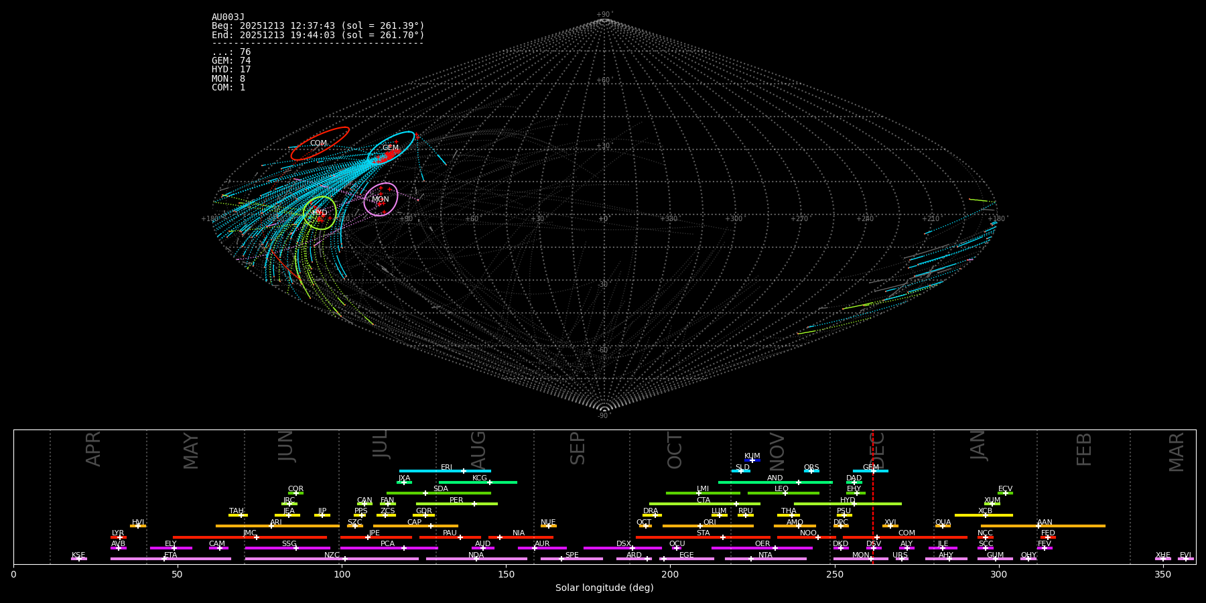Click the DRA shower label in timeline
The image size is (1206, 603).
pos(651,511)
